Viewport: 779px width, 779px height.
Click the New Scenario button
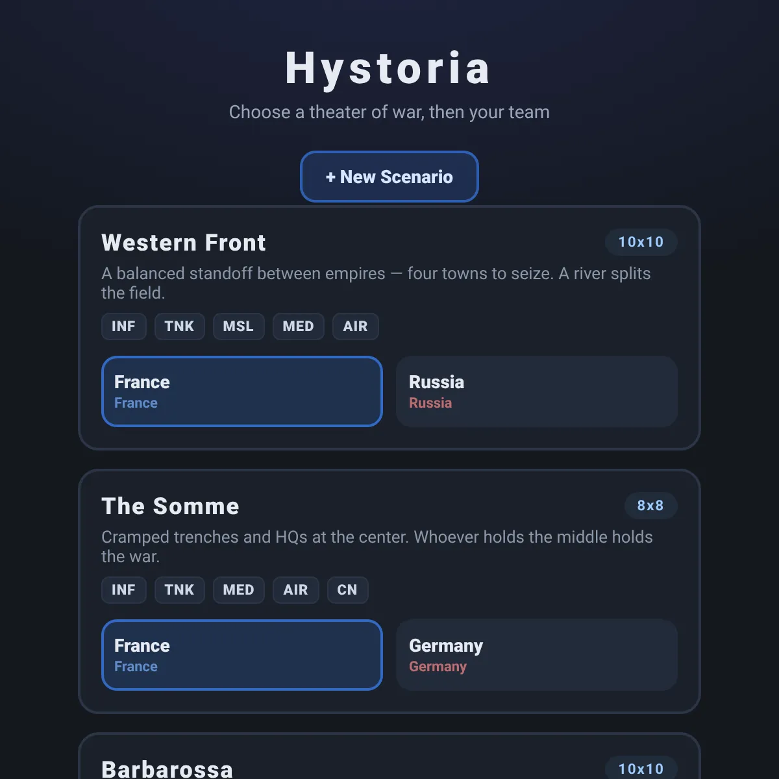tap(389, 177)
